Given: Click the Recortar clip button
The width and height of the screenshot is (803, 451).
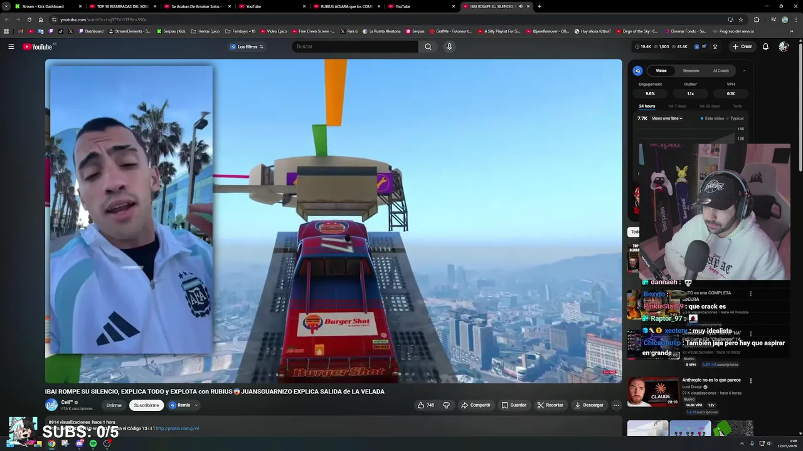Looking at the screenshot, I should (x=550, y=405).
